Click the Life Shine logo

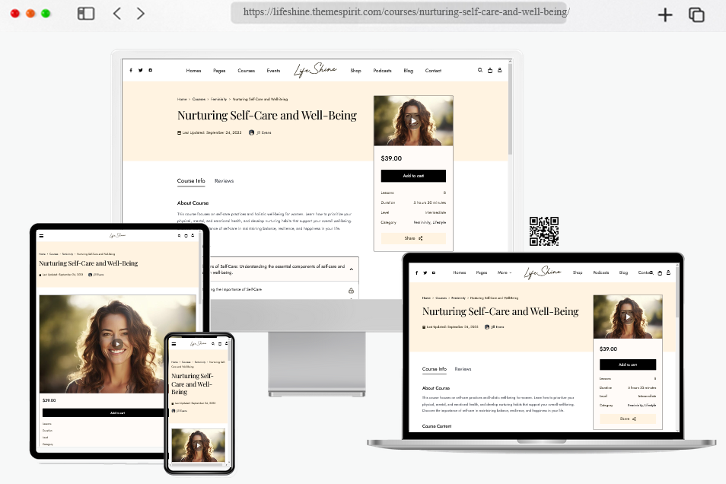315,69
